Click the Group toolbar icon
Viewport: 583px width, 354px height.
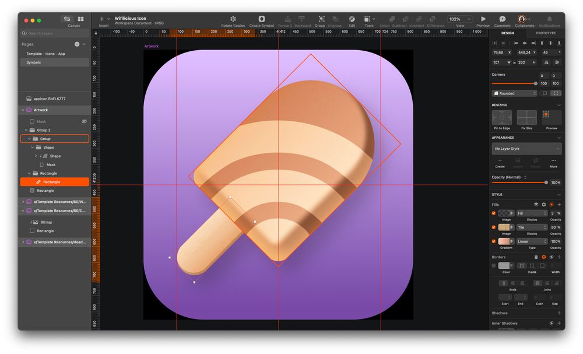pos(322,19)
